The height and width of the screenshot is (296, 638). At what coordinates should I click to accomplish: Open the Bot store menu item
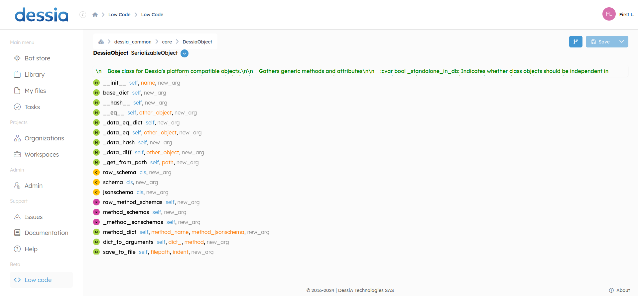point(41,58)
